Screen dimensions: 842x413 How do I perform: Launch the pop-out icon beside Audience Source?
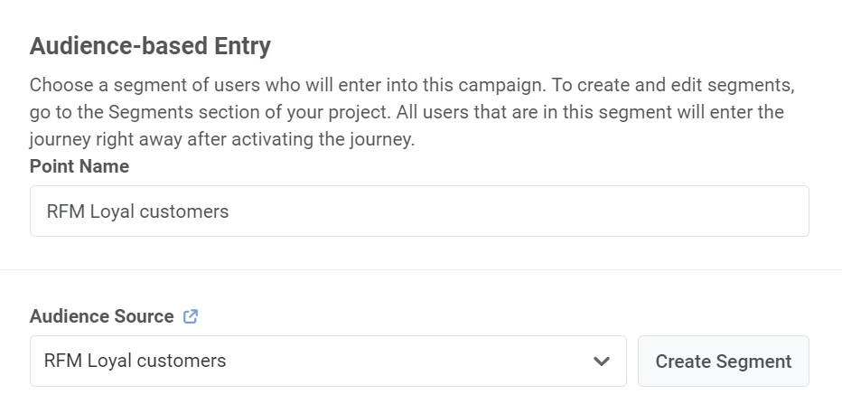(x=191, y=316)
